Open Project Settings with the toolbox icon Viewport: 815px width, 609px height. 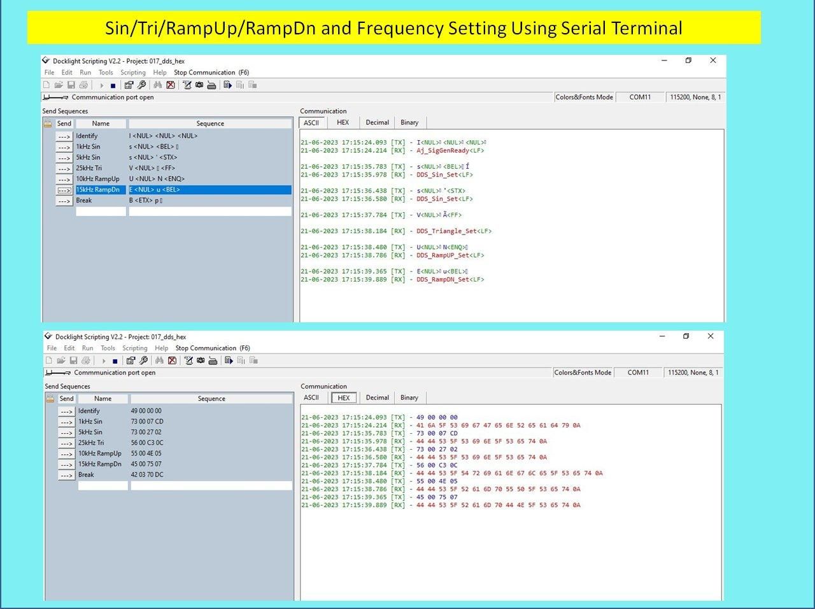tap(129, 85)
